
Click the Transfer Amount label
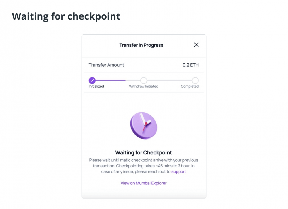tap(106, 65)
